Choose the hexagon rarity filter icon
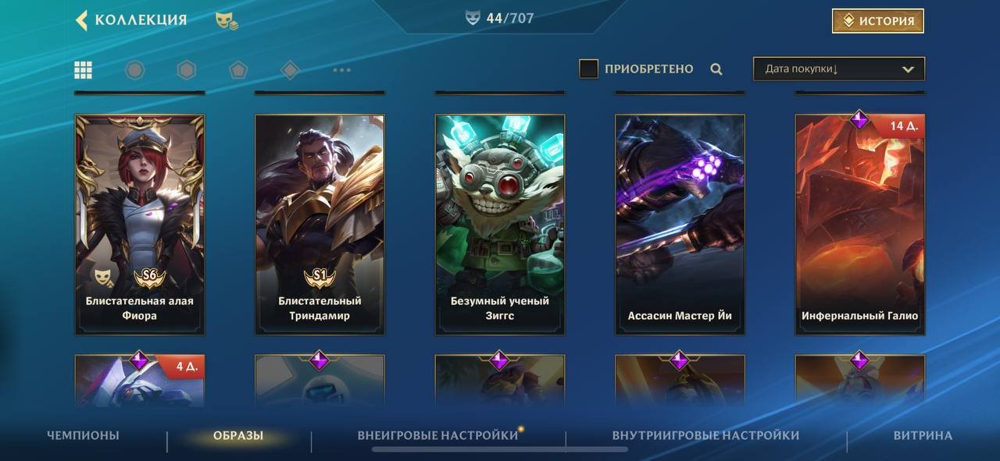The width and height of the screenshot is (1000, 461). point(186,70)
